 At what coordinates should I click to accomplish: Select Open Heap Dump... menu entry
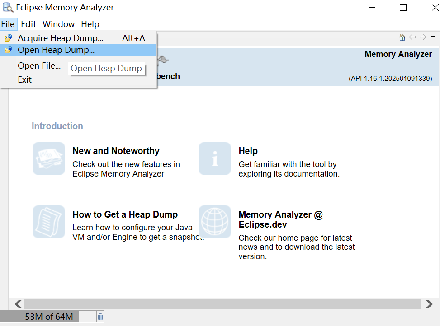click(78, 50)
